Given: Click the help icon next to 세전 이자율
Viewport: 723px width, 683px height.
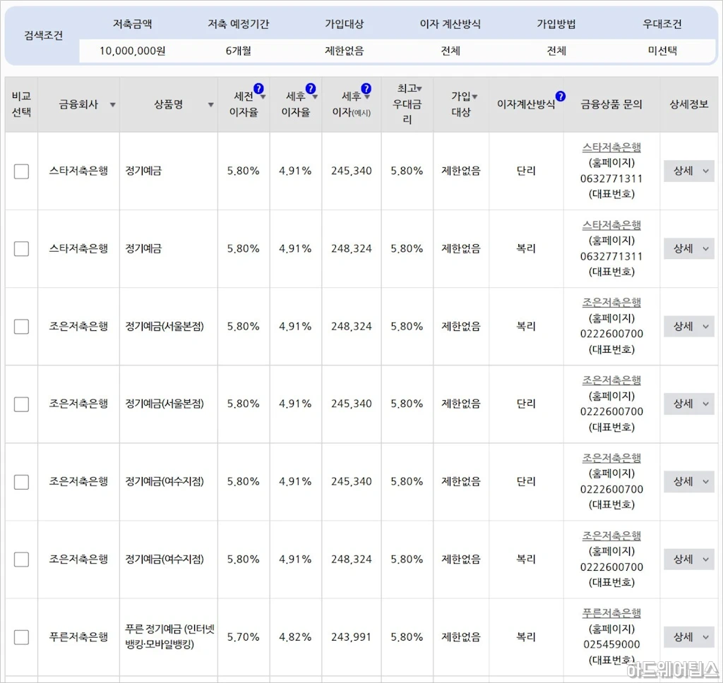Looking at the screenshot, I should pos(258,89).
